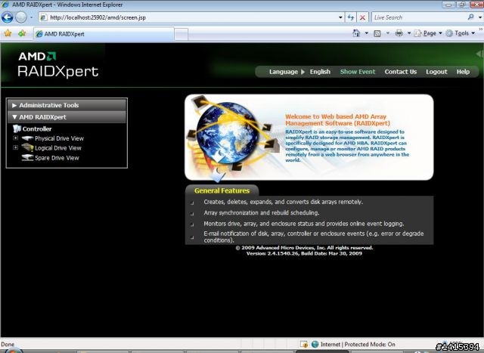Click the Internet zone globe status icon
The image size is (484, 353).
click(x=315, y=344)
